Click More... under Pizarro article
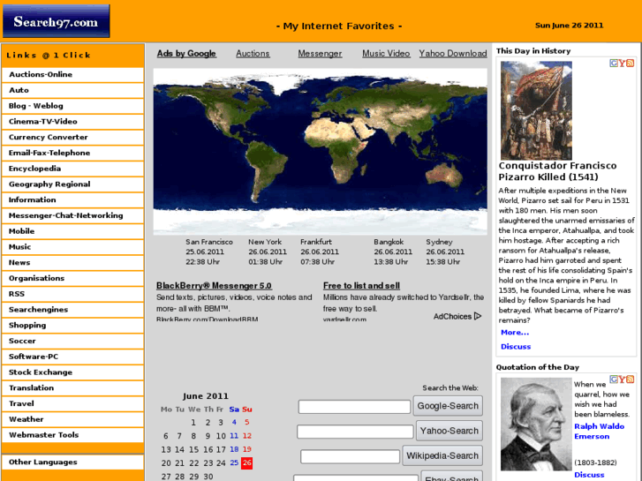This screenshot has width=642, height=481. click(515, 333)
